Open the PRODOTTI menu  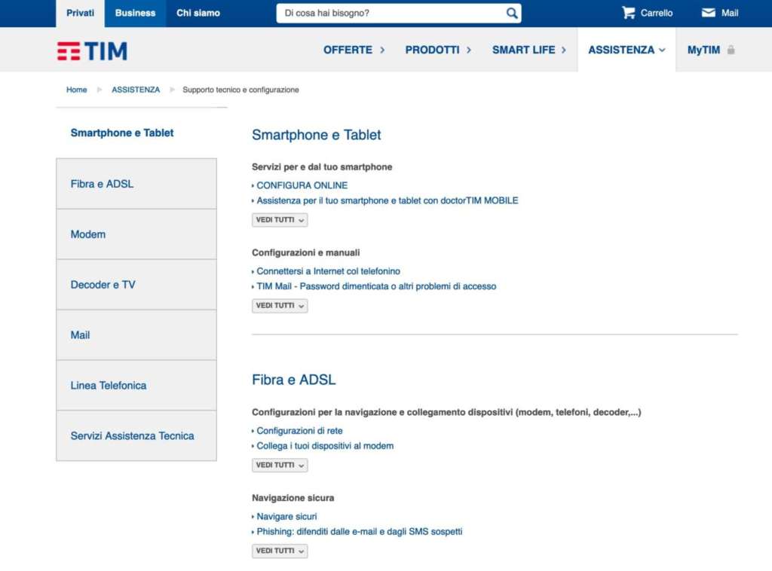438,50
